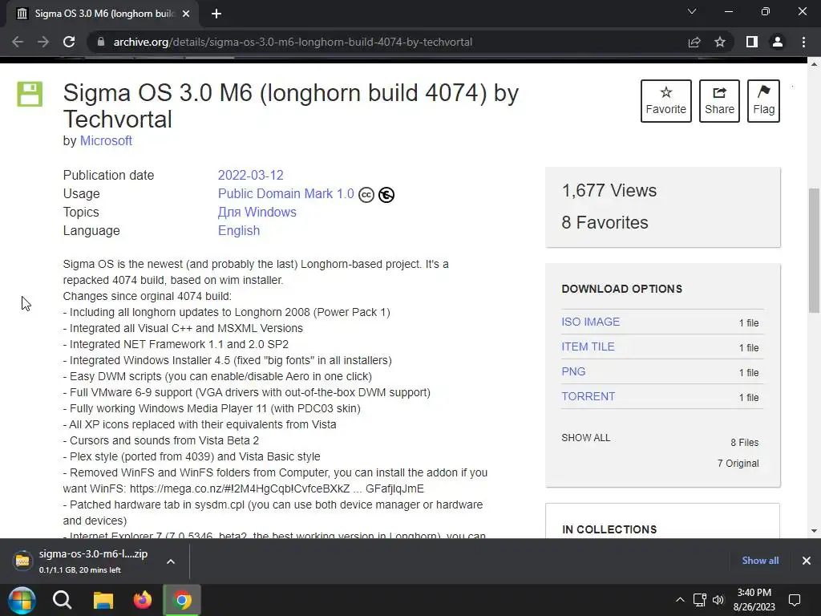Click the 'DOWNLOAD OPTIONS' heading
The width and height of the screenshot is (821, 616).
(x=622, y=289)
